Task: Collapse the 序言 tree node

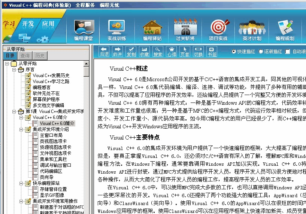Action: tap(15, 70)
